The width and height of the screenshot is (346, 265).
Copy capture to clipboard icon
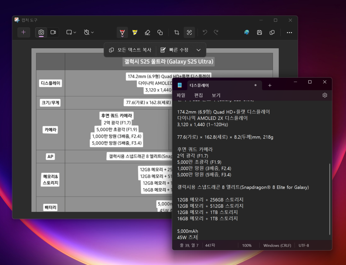tap(272, 32)
